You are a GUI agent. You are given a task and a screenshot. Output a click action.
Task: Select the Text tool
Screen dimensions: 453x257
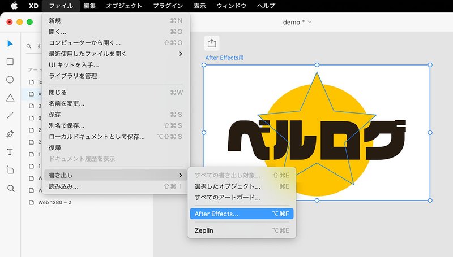[10, 152]
